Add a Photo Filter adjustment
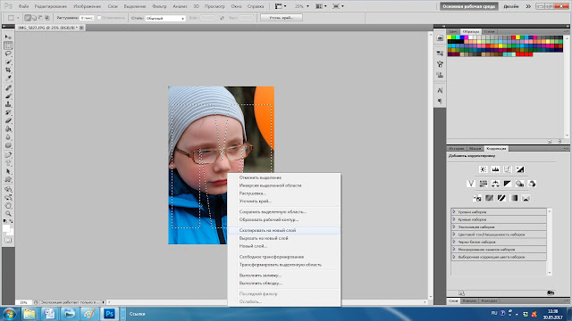Image resolution: width=572 pixels, height=321 pixels. (520, 184)
